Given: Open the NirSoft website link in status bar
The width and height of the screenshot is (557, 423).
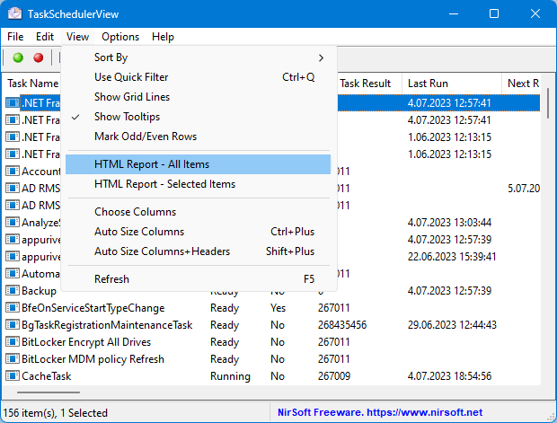Looking at the screenshot, I should [x=380, y=412].
